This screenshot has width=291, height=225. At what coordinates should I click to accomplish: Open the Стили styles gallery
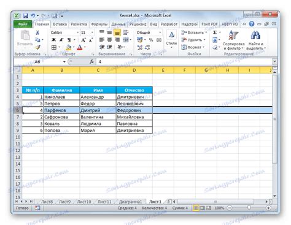pyautogui.click(x=171, y=40)
